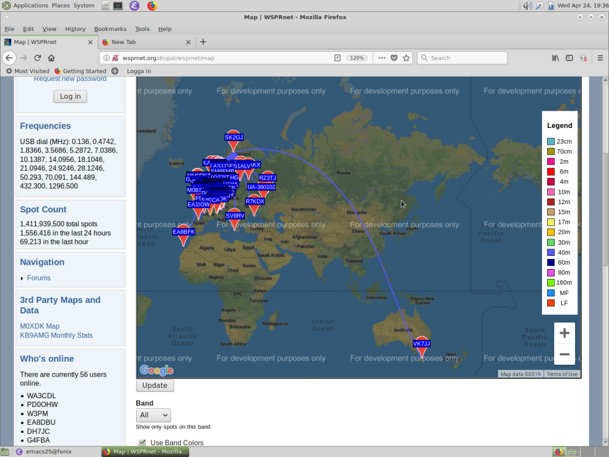The width and height of the screenshot is (609, 457).
Task: Open the Edit menu
Action: point(29,29)
